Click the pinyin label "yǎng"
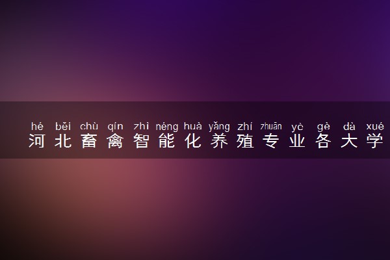This screenshot has width=390, height=260. tap(219, 127)
